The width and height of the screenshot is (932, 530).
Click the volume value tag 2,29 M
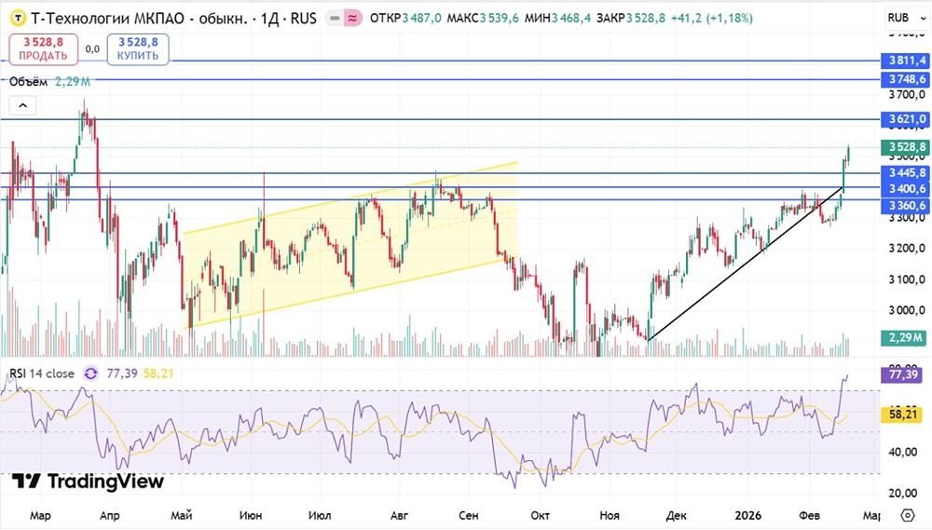pyautogui.click(x=903, y=338)
